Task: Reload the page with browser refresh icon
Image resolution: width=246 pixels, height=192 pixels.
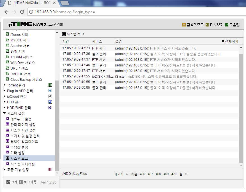Action: click(22, 12)
